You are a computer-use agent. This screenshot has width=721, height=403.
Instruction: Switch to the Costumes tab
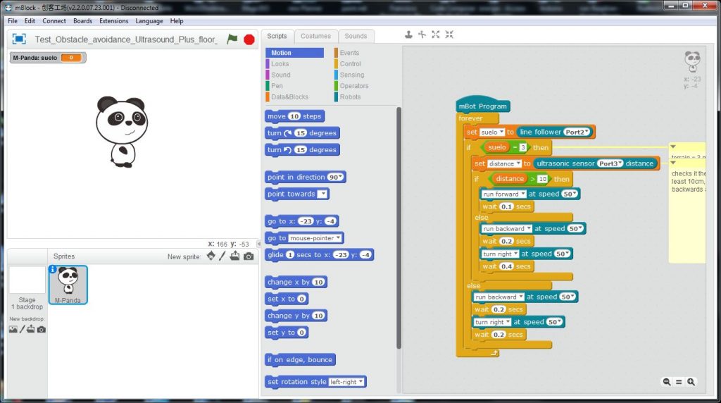[315, 36]
